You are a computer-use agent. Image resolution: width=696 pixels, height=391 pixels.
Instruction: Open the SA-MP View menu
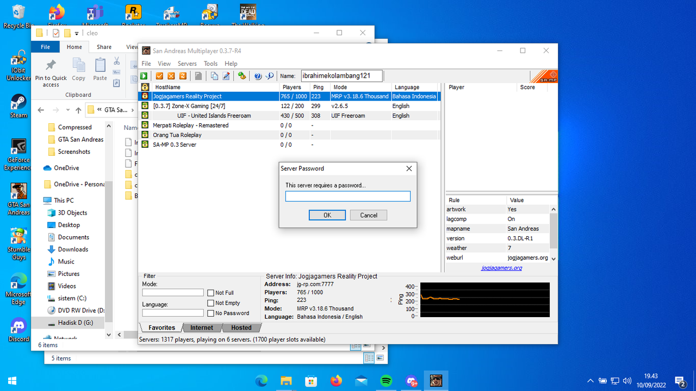click(164, 64)
